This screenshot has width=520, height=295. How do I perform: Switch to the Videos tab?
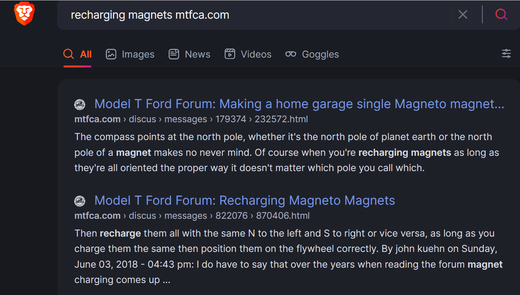click(248, 54)
